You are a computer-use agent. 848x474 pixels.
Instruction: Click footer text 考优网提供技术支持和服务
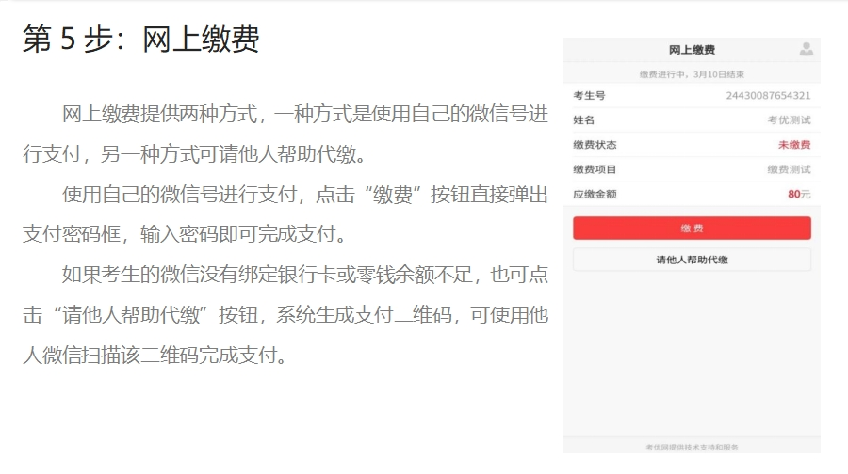pyautogui.click(x=692, y=447)
